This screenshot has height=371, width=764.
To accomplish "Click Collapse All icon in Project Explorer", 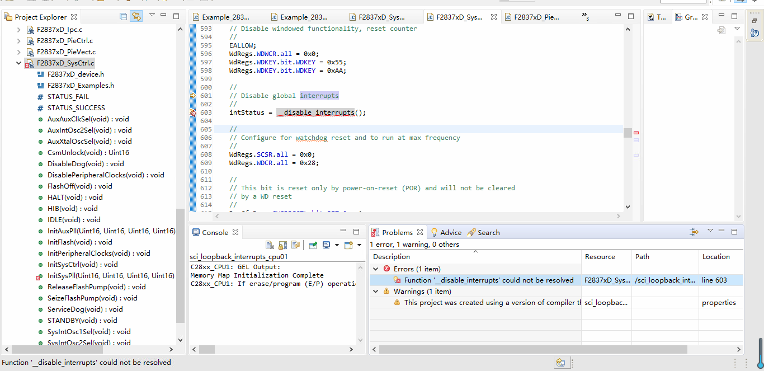I will 124,17.
